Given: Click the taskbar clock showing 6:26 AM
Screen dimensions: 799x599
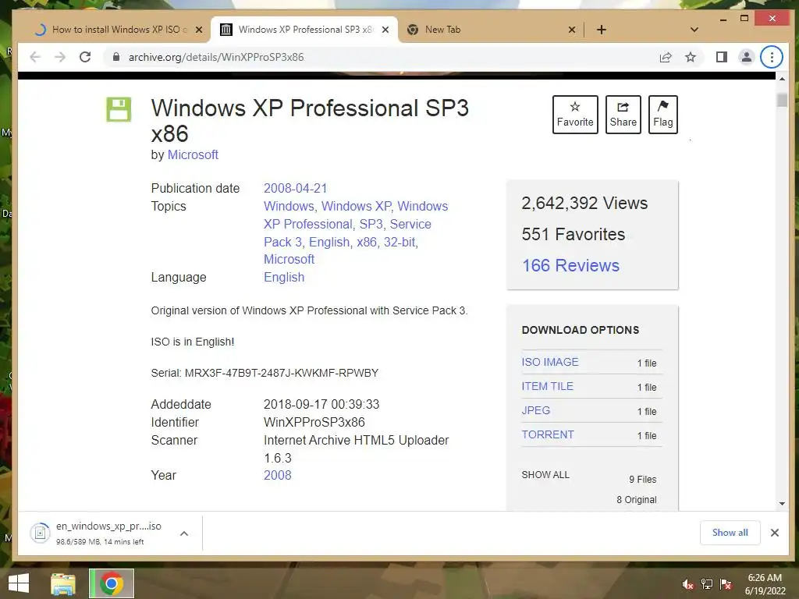Looking at the screenshot, I should (x=765, y=584).
